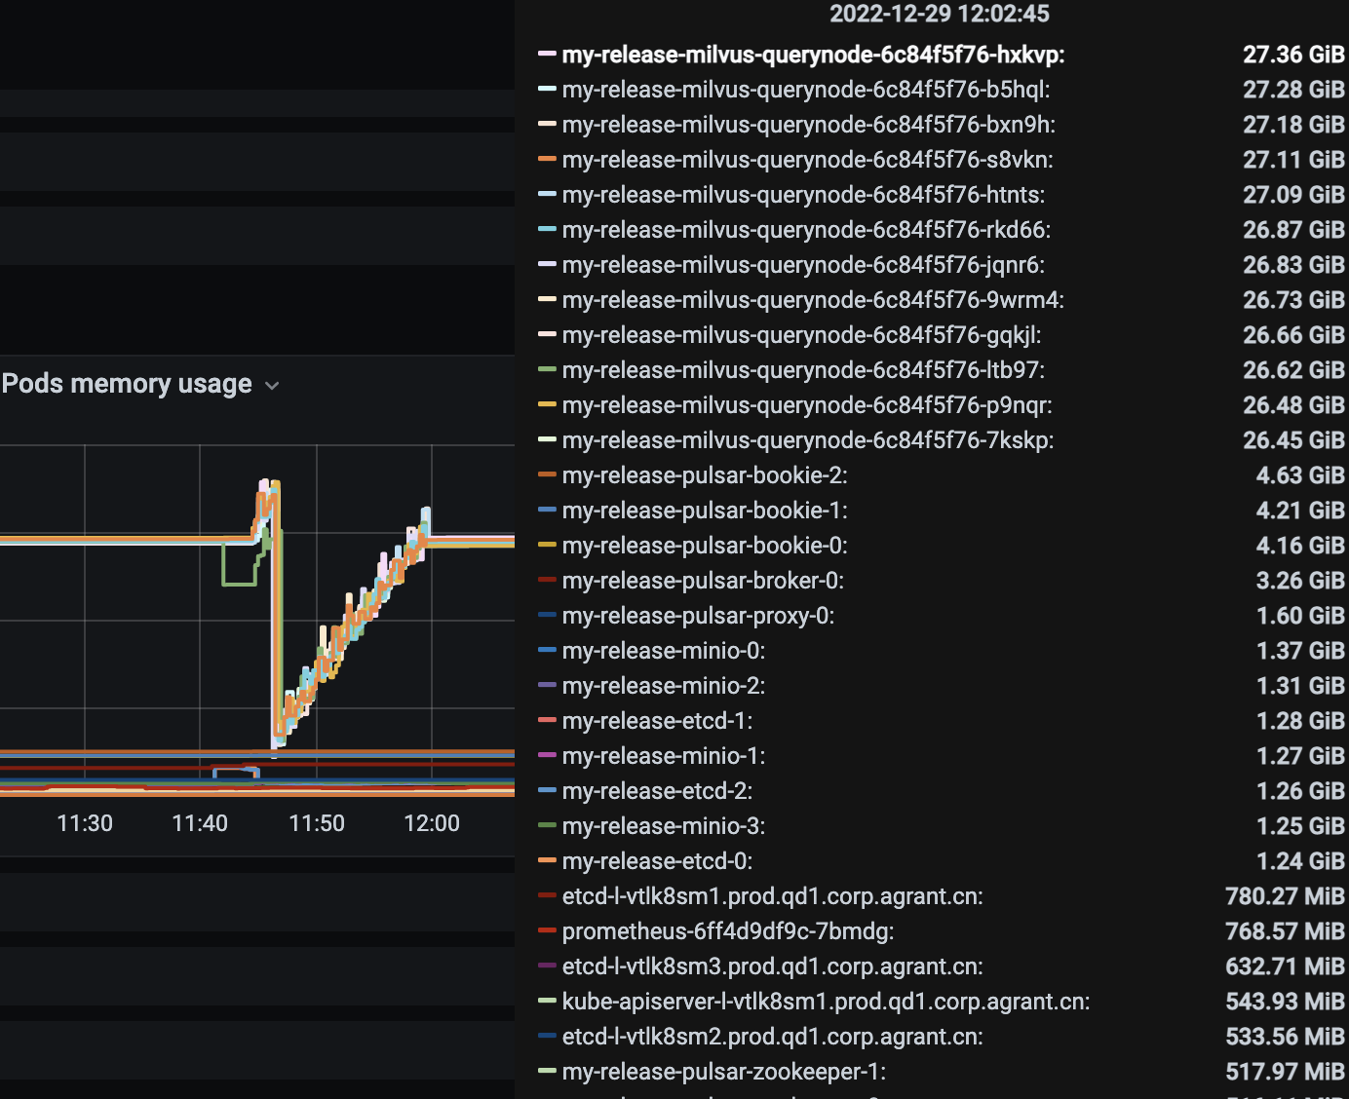Toggle the my-release-milvus-querynode hxkvp series
Screen dimensions: 1349x1099
(814, 56)
